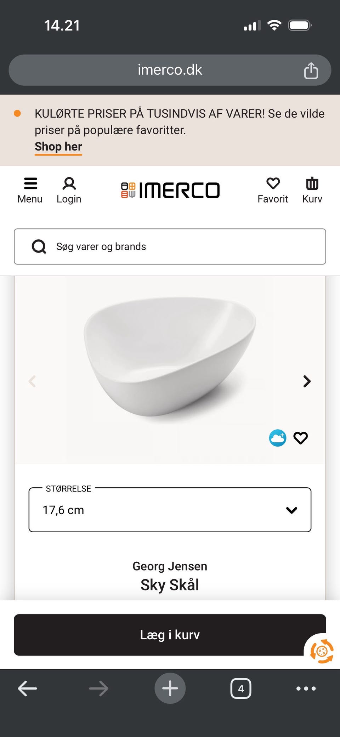Open the Kurv shopping basket
Viewport: 340px width, 737px height.
point(312,190)
